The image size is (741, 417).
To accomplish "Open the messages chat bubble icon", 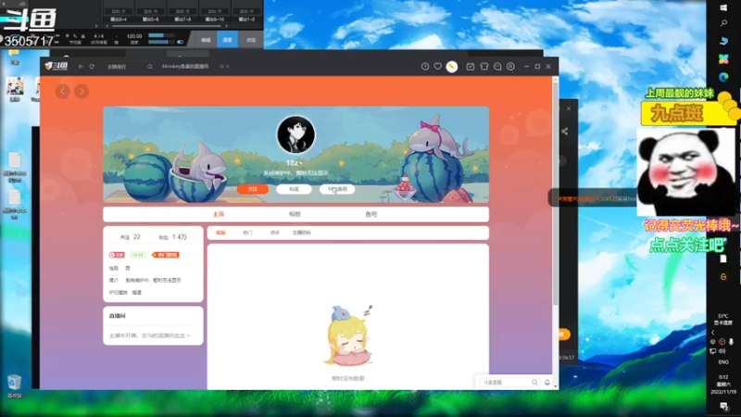I will [497, 67].
